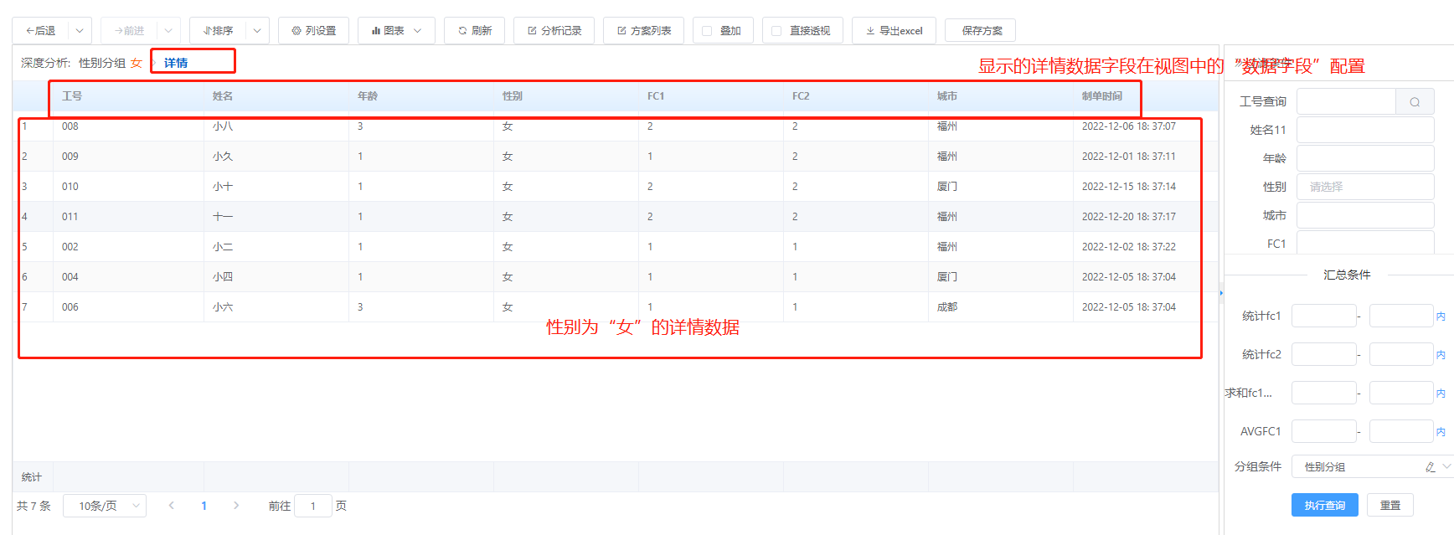Click the 年龄 input field
Image resolution: width=1454 pixels, height=535 pixels.
[1364, 158]
